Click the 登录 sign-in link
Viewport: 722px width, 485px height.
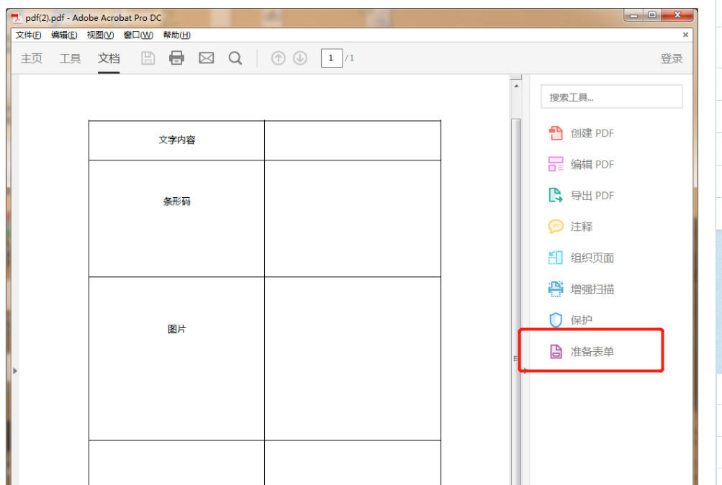coord(672,58)
